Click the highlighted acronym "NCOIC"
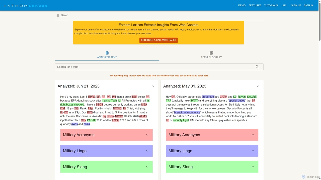 click(117, 108)
